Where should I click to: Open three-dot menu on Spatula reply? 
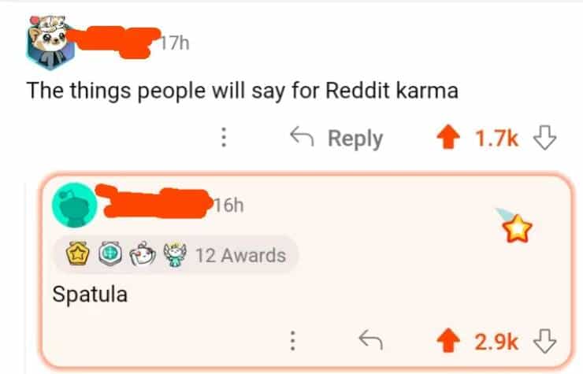coord(293,341)
